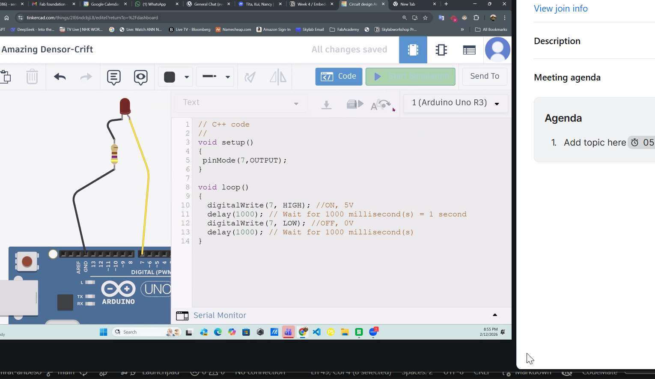
Task: Toggle notes visibility eye icon
Action: click(140, 77)
